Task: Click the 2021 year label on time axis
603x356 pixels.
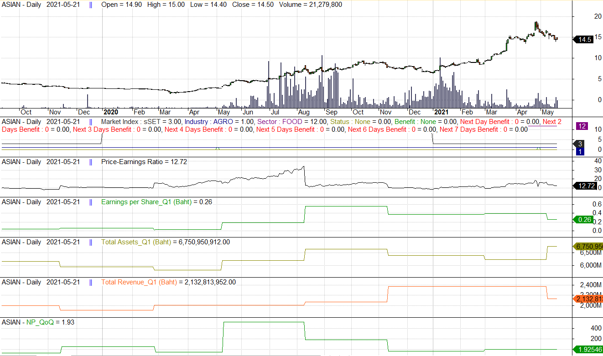Action: tap(441, 112)
